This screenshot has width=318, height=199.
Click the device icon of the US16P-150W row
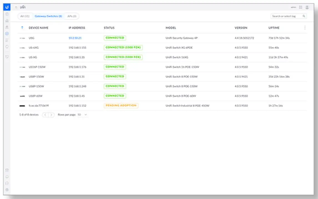22,67
